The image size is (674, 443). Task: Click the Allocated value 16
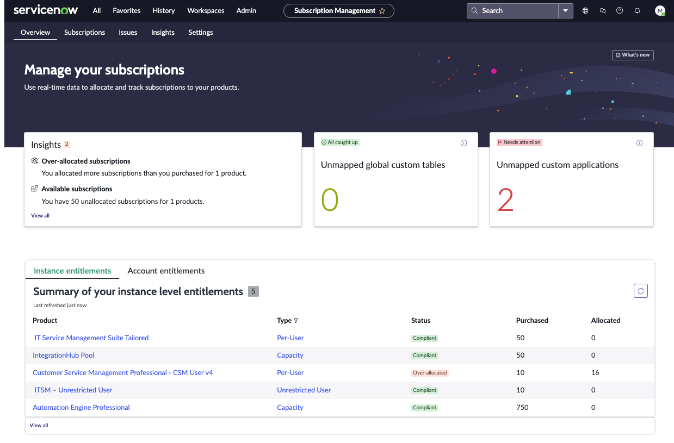(x=595, y=373)
